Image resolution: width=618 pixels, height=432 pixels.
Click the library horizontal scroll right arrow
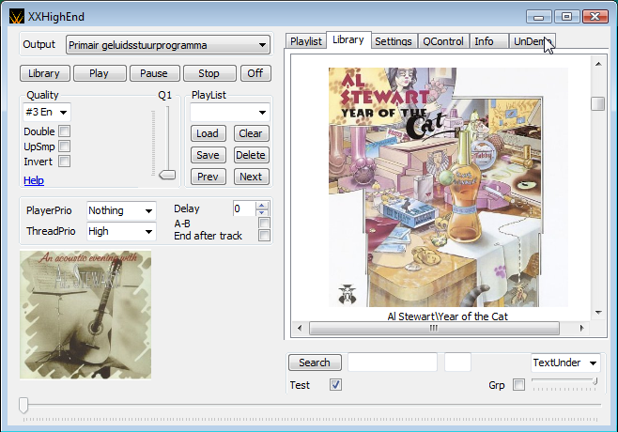[581, 328]
